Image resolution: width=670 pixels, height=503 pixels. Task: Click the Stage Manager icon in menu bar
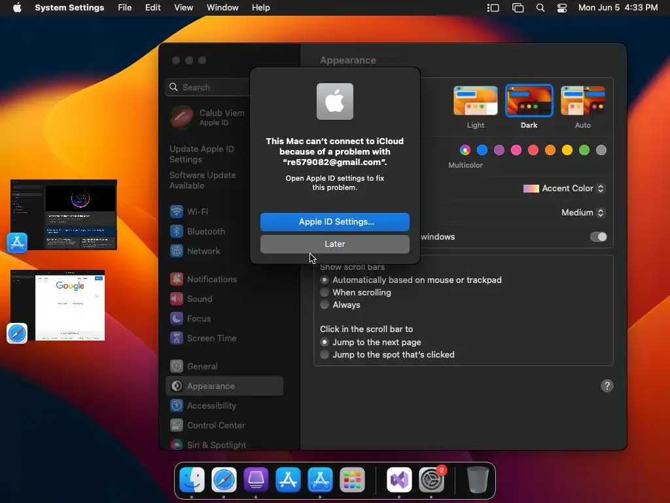point(493,8)
